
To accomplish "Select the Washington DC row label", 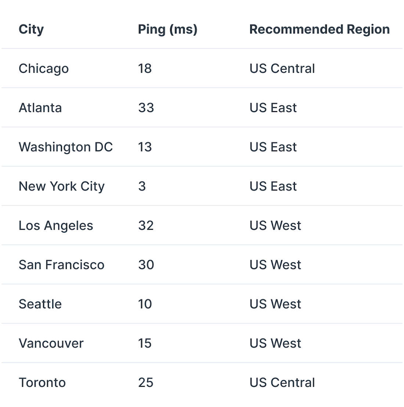I will coord(66,147).
